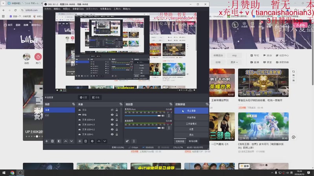Unlock the 文本 (GDI+) 4 source lock
The image size is (314, 176).
pyautogui.click(x=117, y=120)
